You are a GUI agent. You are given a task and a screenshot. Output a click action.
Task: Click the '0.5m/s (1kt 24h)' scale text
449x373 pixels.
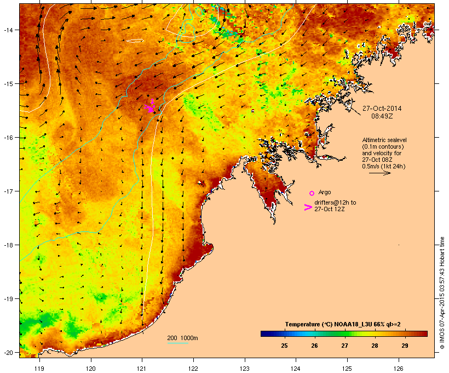tap(384, 166)
